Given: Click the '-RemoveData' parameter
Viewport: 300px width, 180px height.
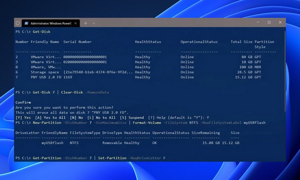Looking at the screenshot, I should coord(97,92).
